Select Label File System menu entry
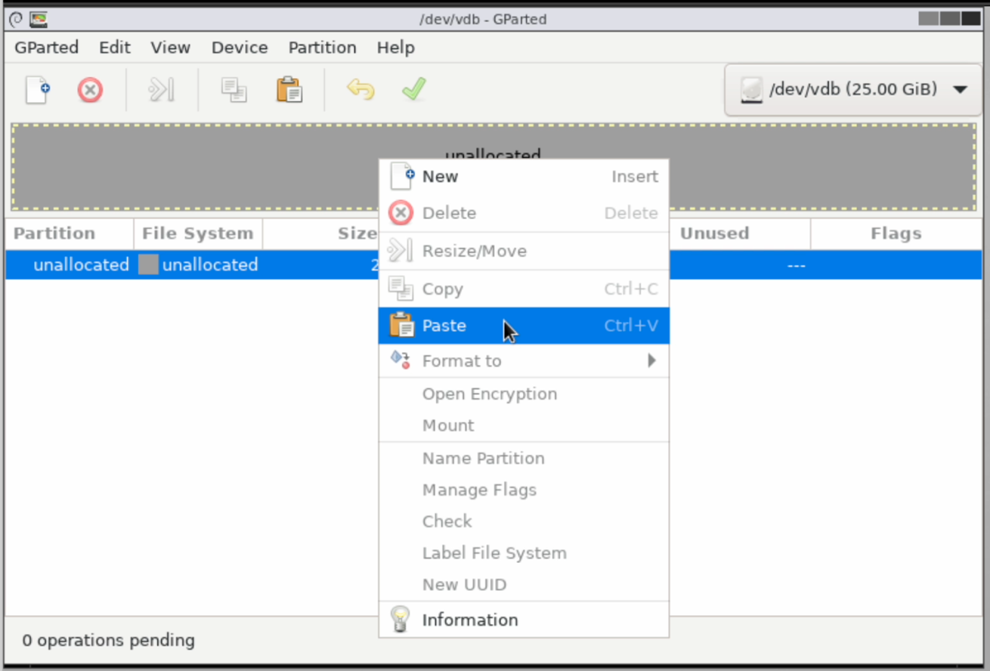990x671 pixels. [524, 553]
